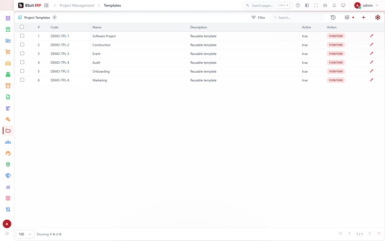
Task: Focus the Search pages field in header
Action: coord(267,5)
